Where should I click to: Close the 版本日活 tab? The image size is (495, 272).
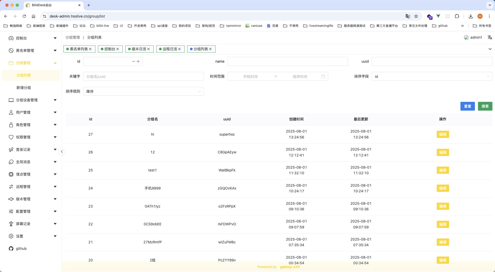148,49
